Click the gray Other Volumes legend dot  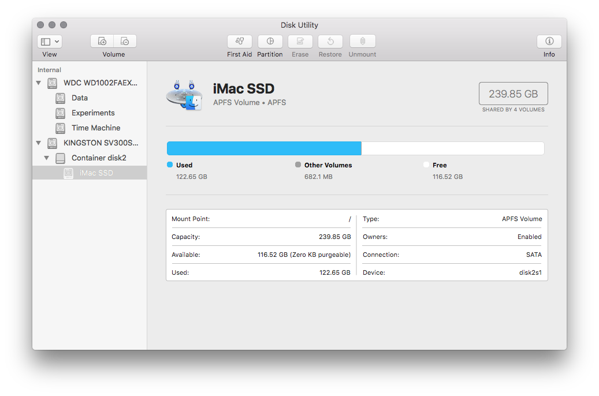pos(298,165)
